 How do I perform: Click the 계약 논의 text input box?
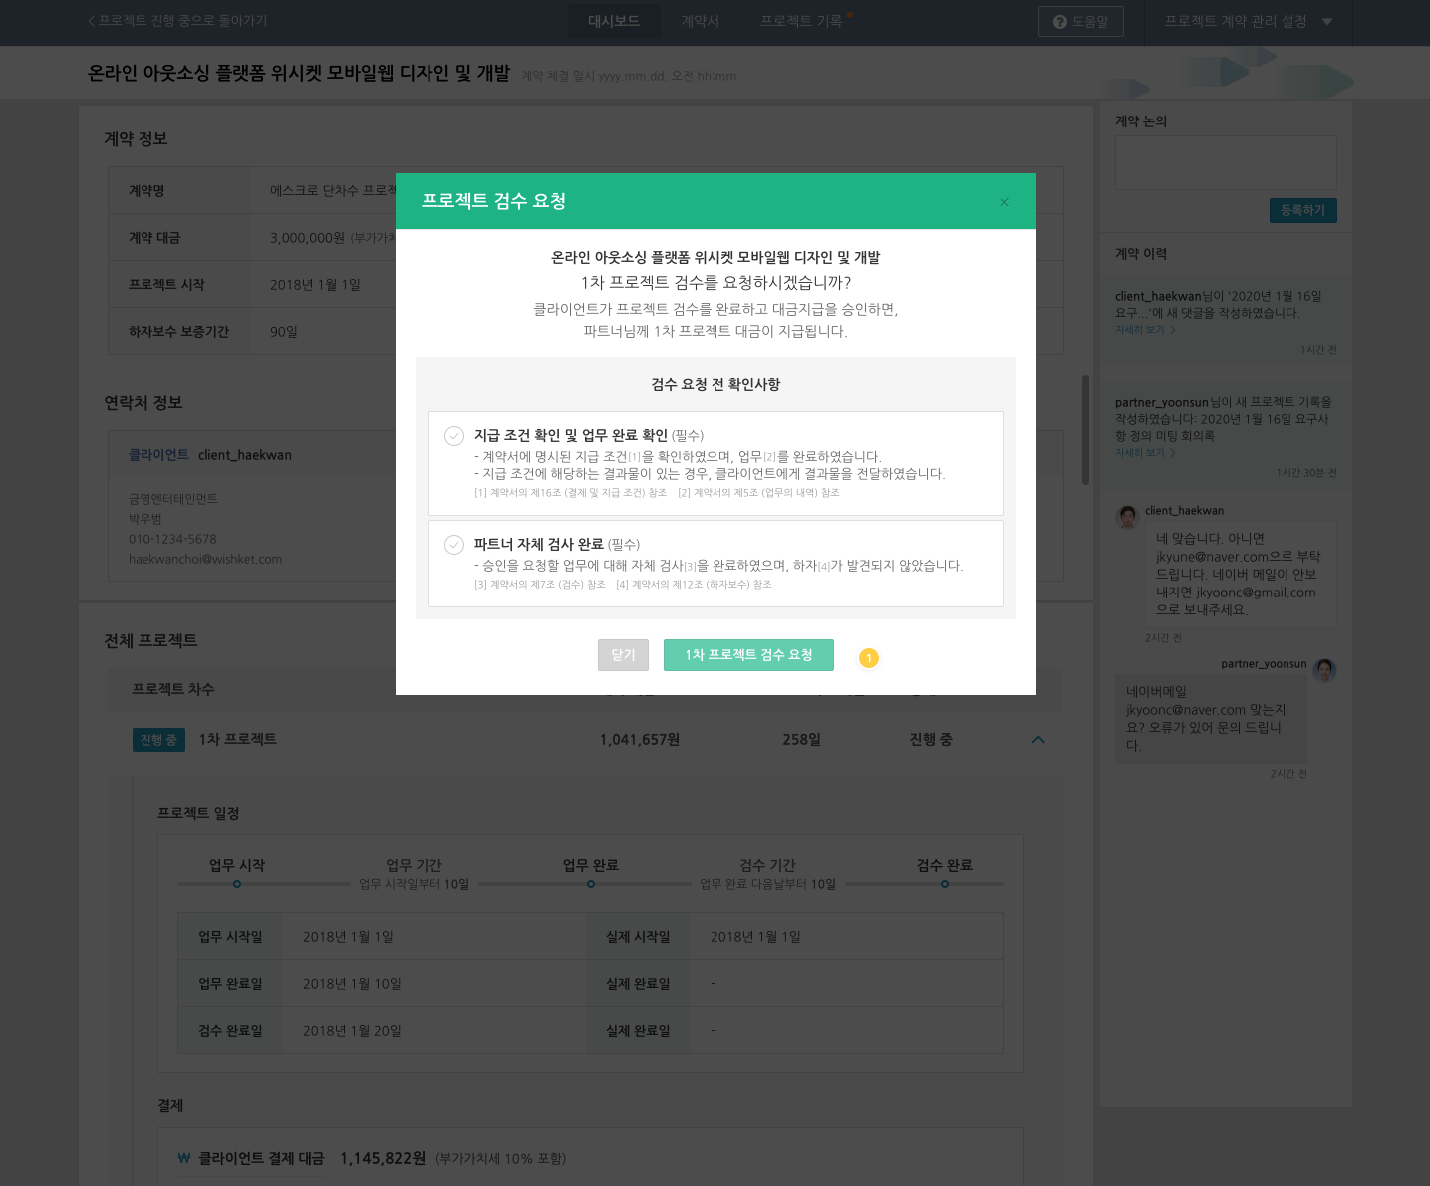pyautogui.click(x=1225, y=162)
